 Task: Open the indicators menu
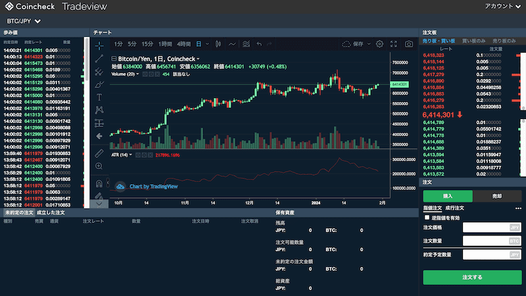[x=246, y=44]
